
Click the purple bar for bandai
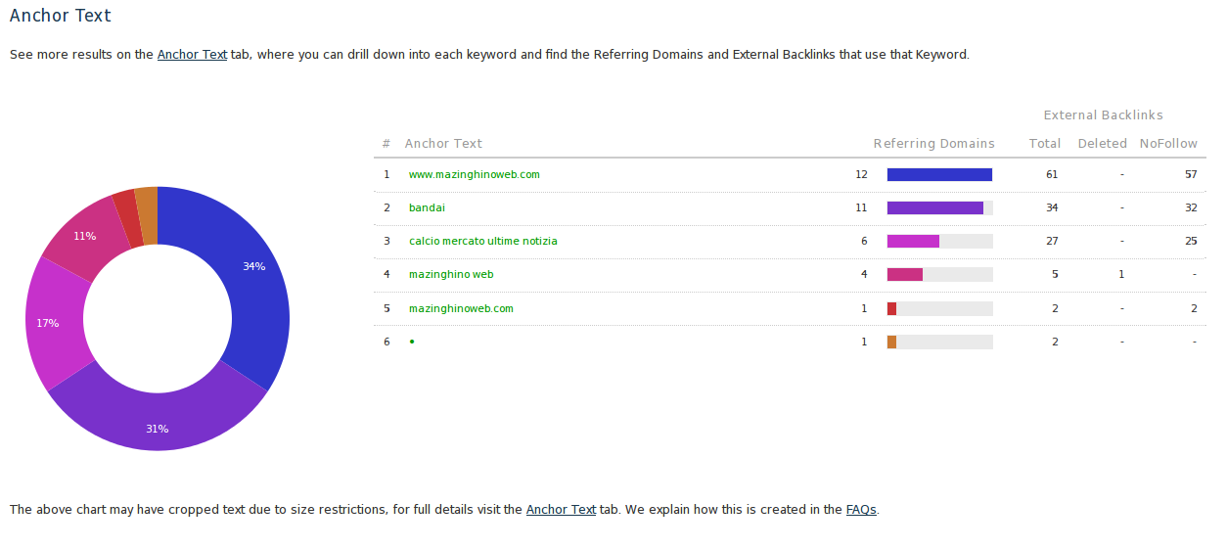[x=934, y=207]
